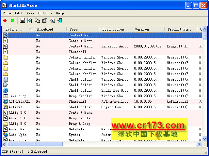209x156 pixels.
Task: Click the vertical scrollbar down arrow
Action: pyautogui.click(x=205, y=139)
